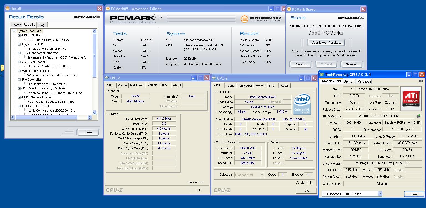The width and height of the screenshot is (426, 208).
Task: Click the Futuremark Corporation logo
Action: (x=262, y=19)
